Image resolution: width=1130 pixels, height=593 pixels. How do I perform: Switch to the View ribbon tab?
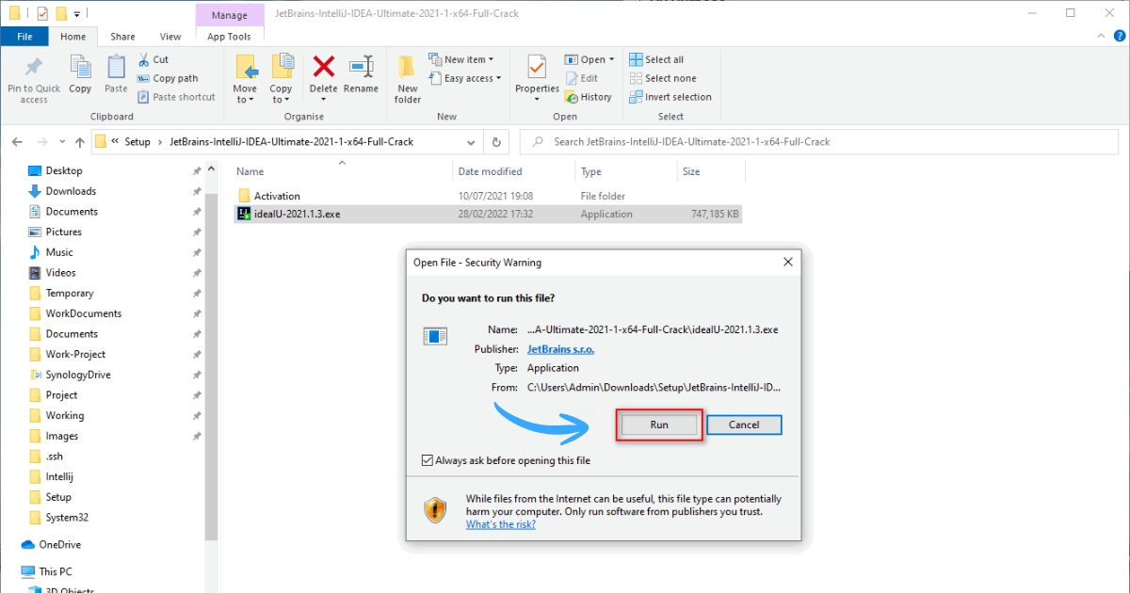coord(170,37)
